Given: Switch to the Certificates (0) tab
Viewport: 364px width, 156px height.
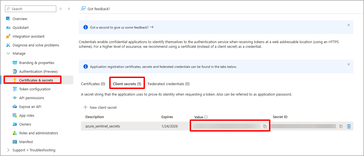Looking at the screenshot, I should [93, 84].
